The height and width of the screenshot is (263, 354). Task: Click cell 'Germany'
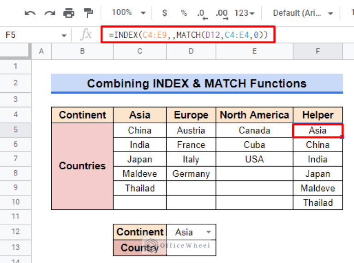coord(191,173)
